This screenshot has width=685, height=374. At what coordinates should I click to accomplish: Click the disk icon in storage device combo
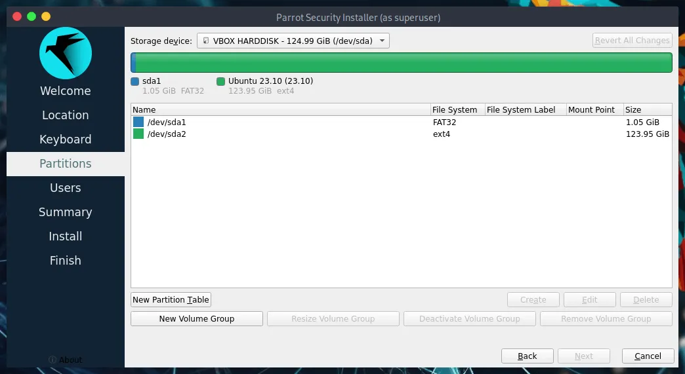[206, 41]
